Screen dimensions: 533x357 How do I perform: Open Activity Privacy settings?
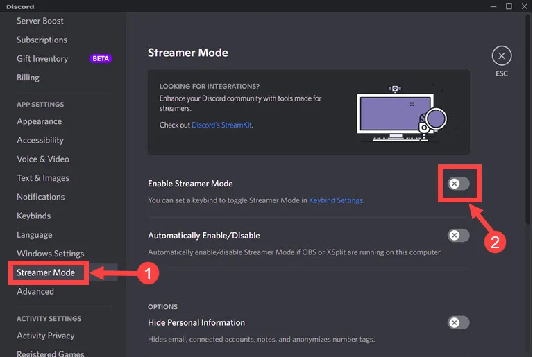(x=46, y=336)
